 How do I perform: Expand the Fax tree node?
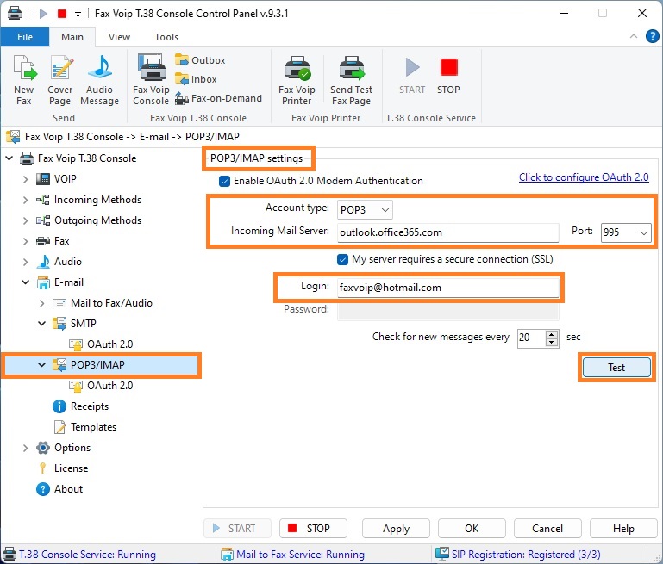25,241
